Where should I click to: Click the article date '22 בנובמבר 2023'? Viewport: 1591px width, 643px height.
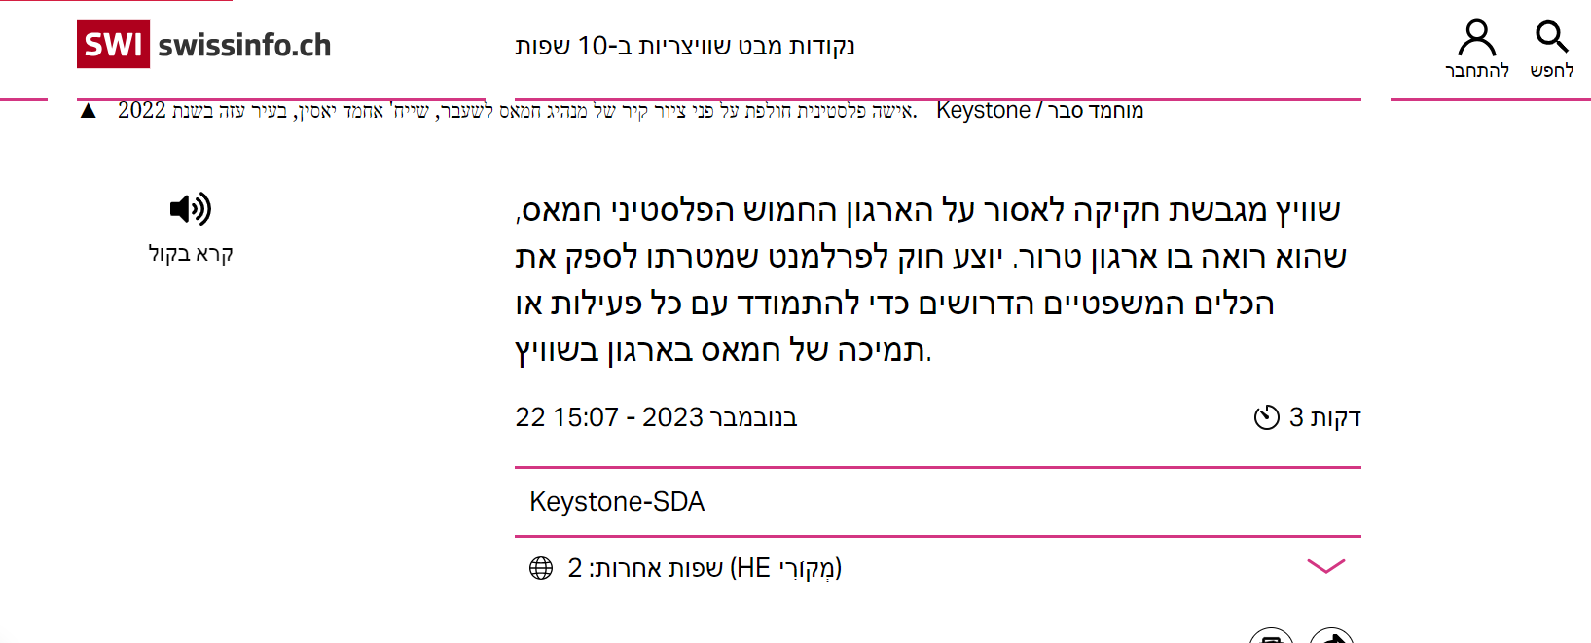[656, 417]
